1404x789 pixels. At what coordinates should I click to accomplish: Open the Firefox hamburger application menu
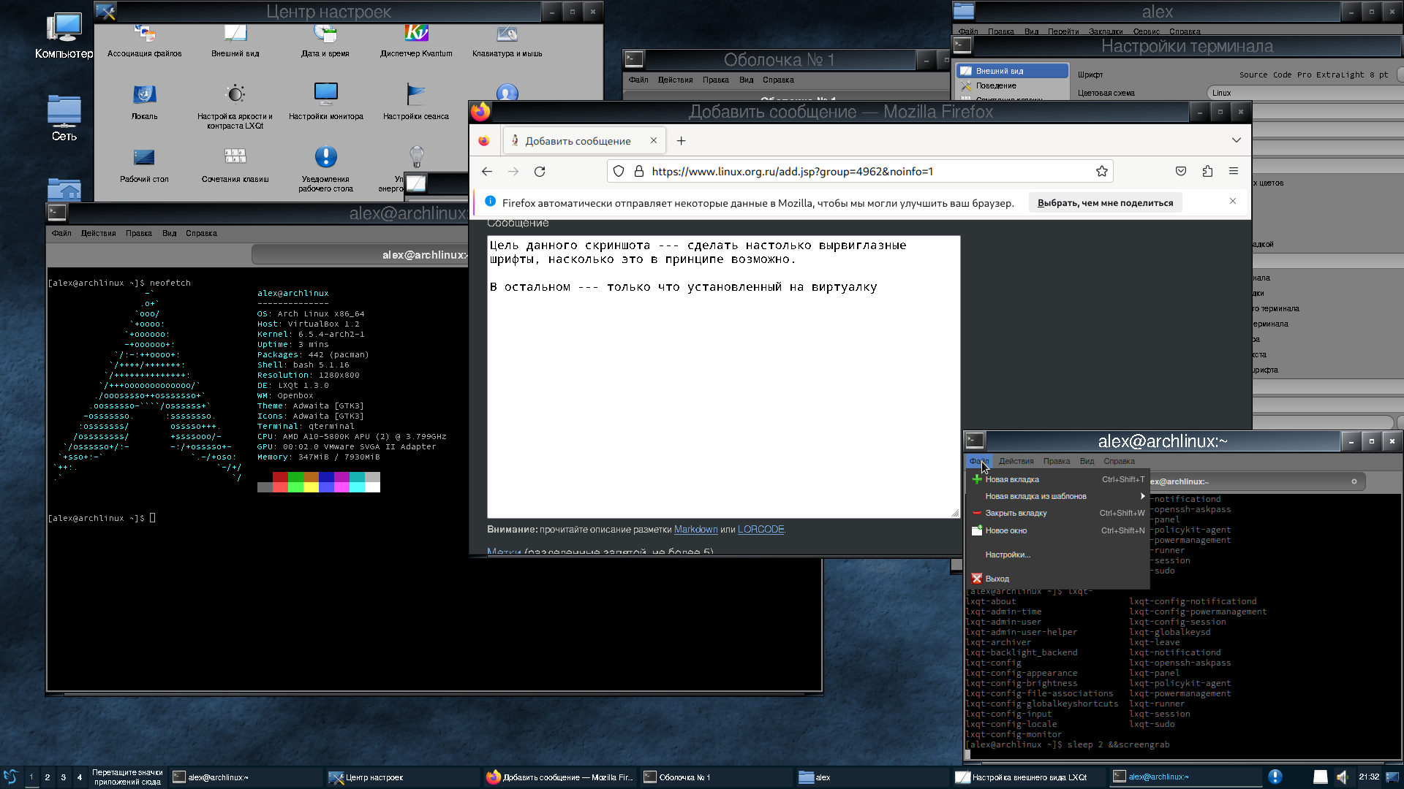[1234, 171]
